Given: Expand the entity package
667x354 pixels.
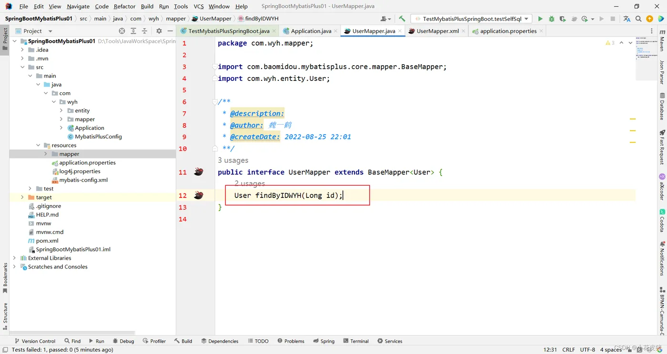Looking at the screenshot, I should [61, 110].
